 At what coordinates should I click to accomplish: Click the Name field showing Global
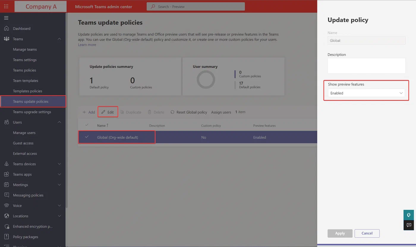366,40
